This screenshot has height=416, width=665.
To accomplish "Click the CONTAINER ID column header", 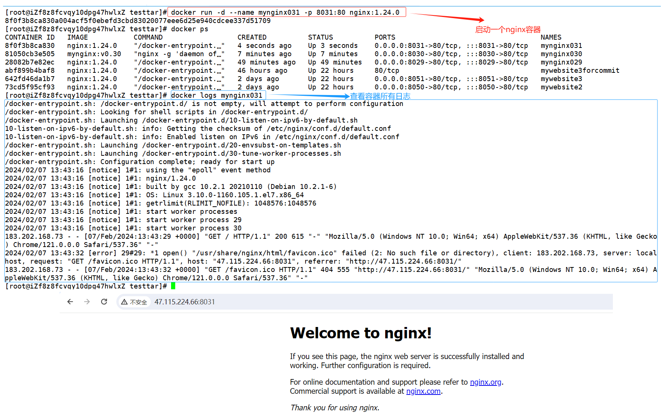I will (x=30, y=37).
